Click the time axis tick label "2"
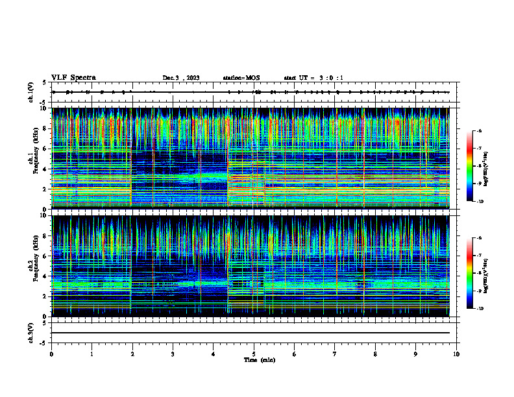 [132, 354]
